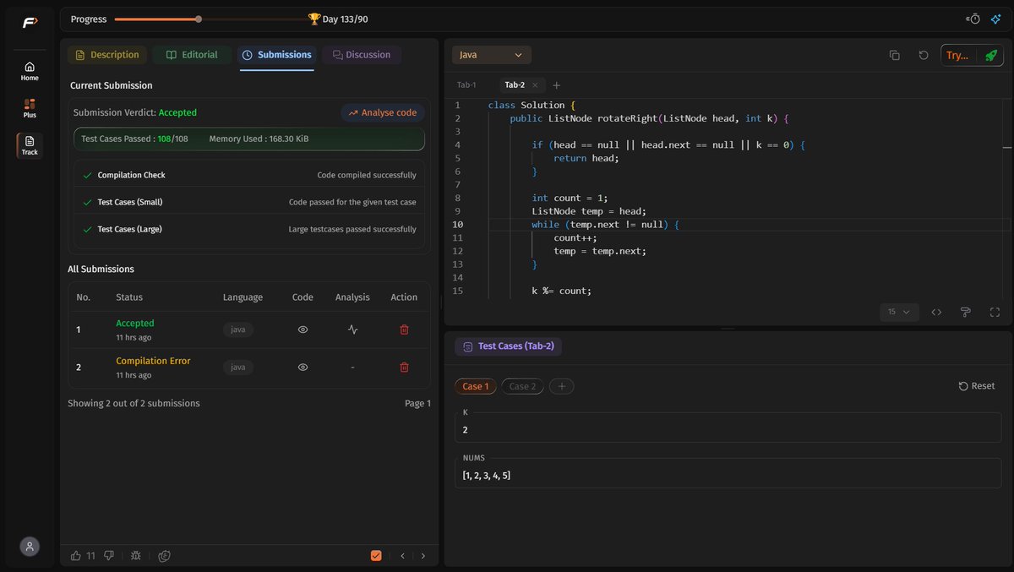Screen dimensions: 1014x572
Task: Open Plus section in sidebar
Action: click(30, 108)
